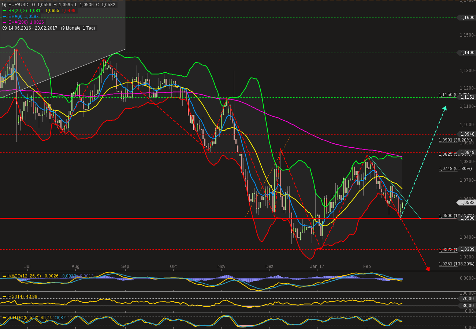Click the Jul label on the time axis
476x329 pixels.
tap(27, 266)
